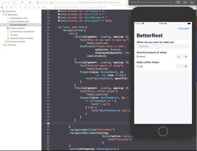
Task: Open SceneDelegate.swift in the navigator
Action: click(x=19, y=21)
